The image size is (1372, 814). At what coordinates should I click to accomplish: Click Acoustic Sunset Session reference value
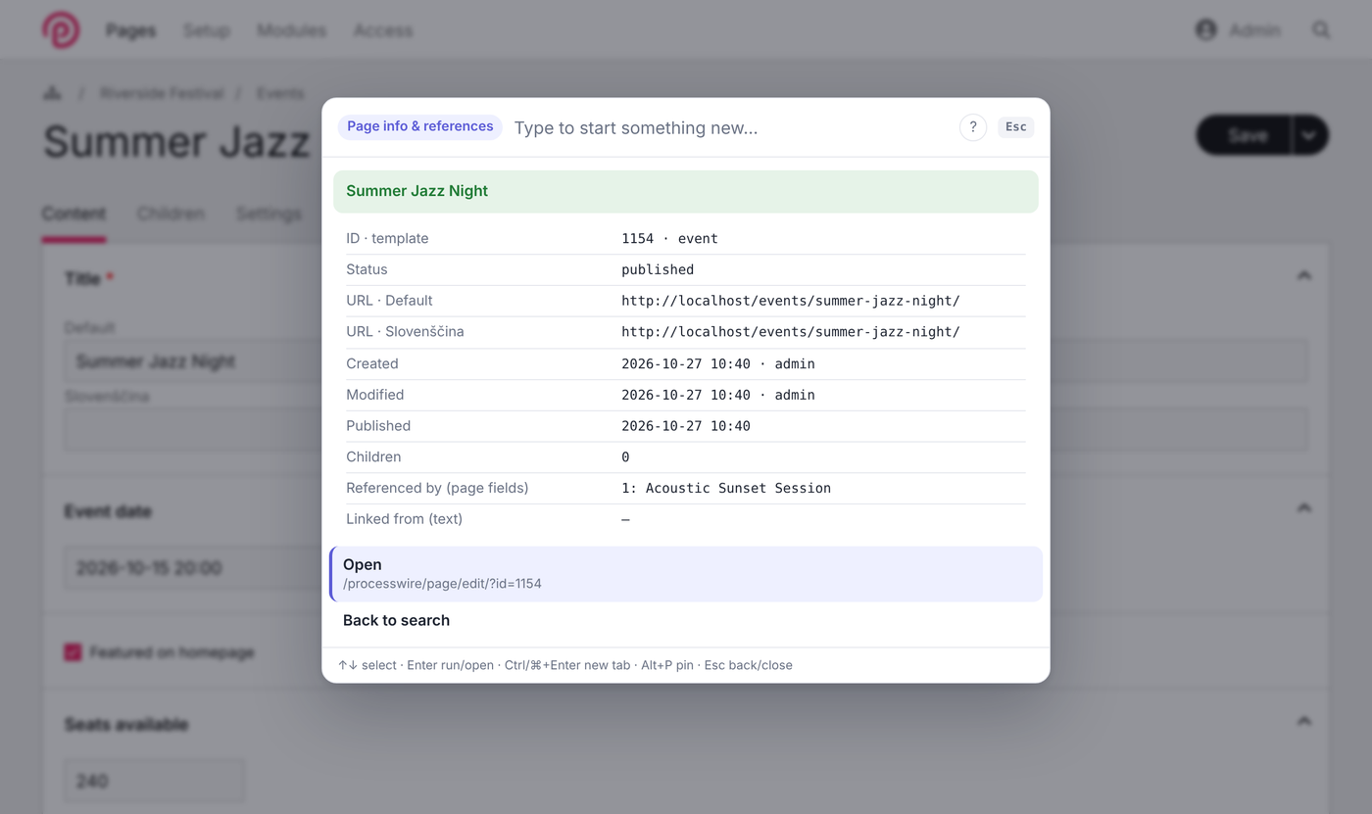point(738,488)
